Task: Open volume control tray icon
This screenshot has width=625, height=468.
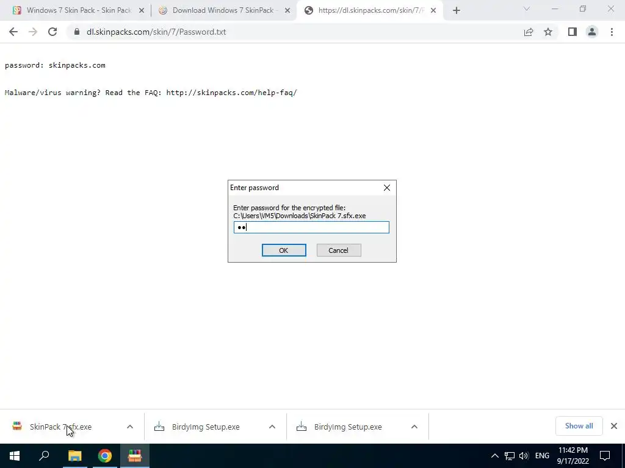Action: tap(524, 456)
